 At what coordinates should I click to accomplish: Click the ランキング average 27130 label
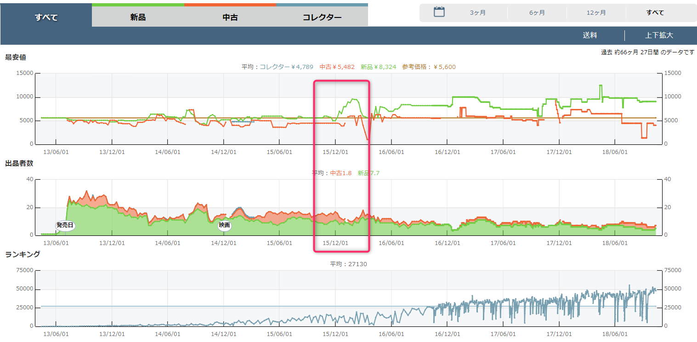pos(348,264)
